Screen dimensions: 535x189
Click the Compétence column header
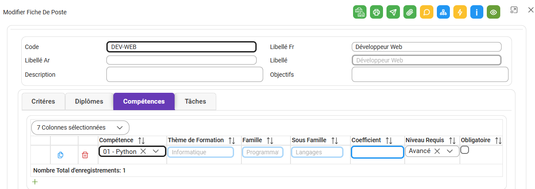click(x=116, y=140)
